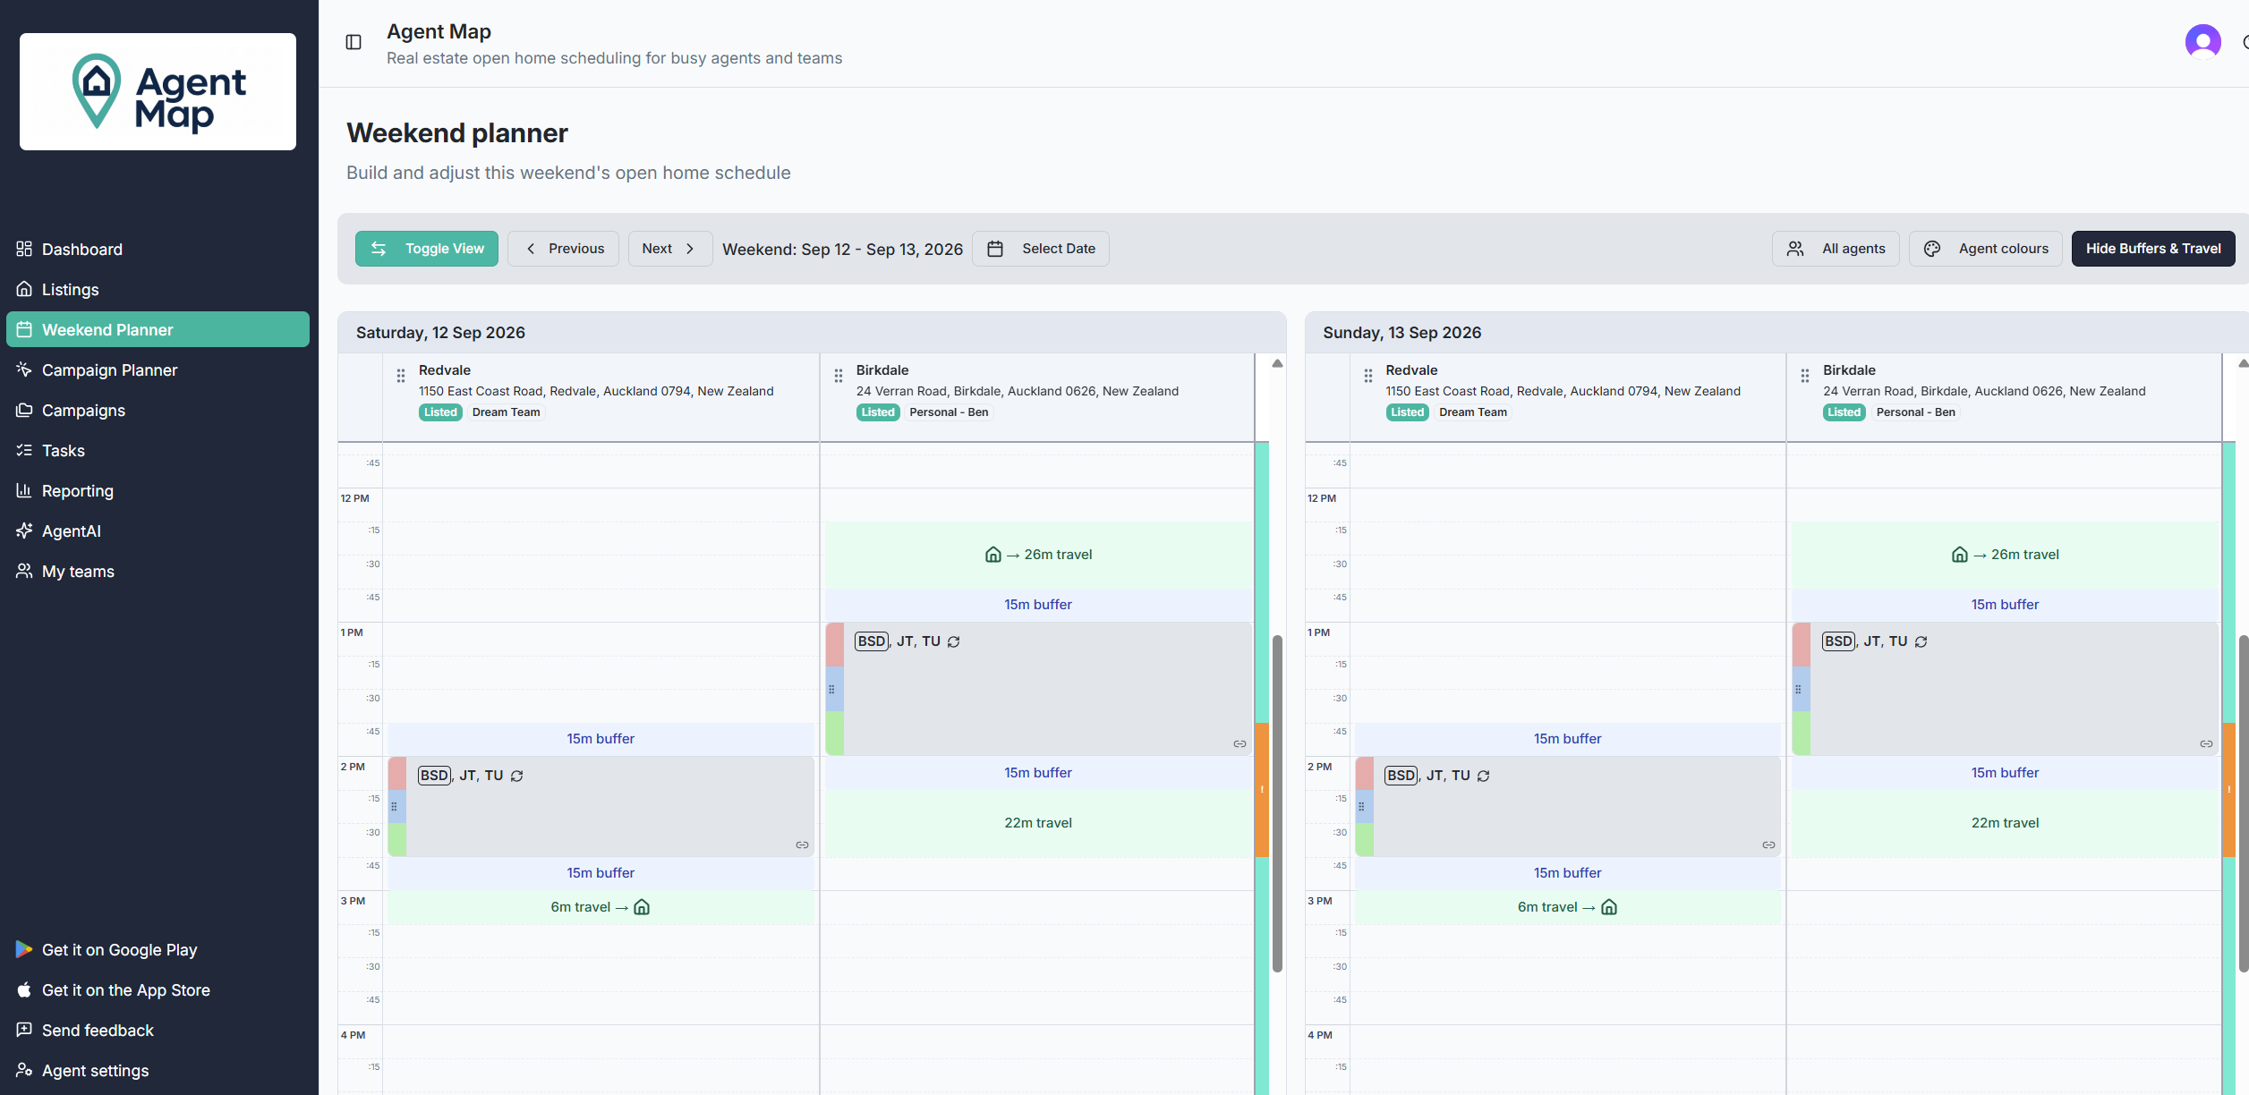Click recurring icon on Sunday Birkdale event

[x=1921, y=641]
